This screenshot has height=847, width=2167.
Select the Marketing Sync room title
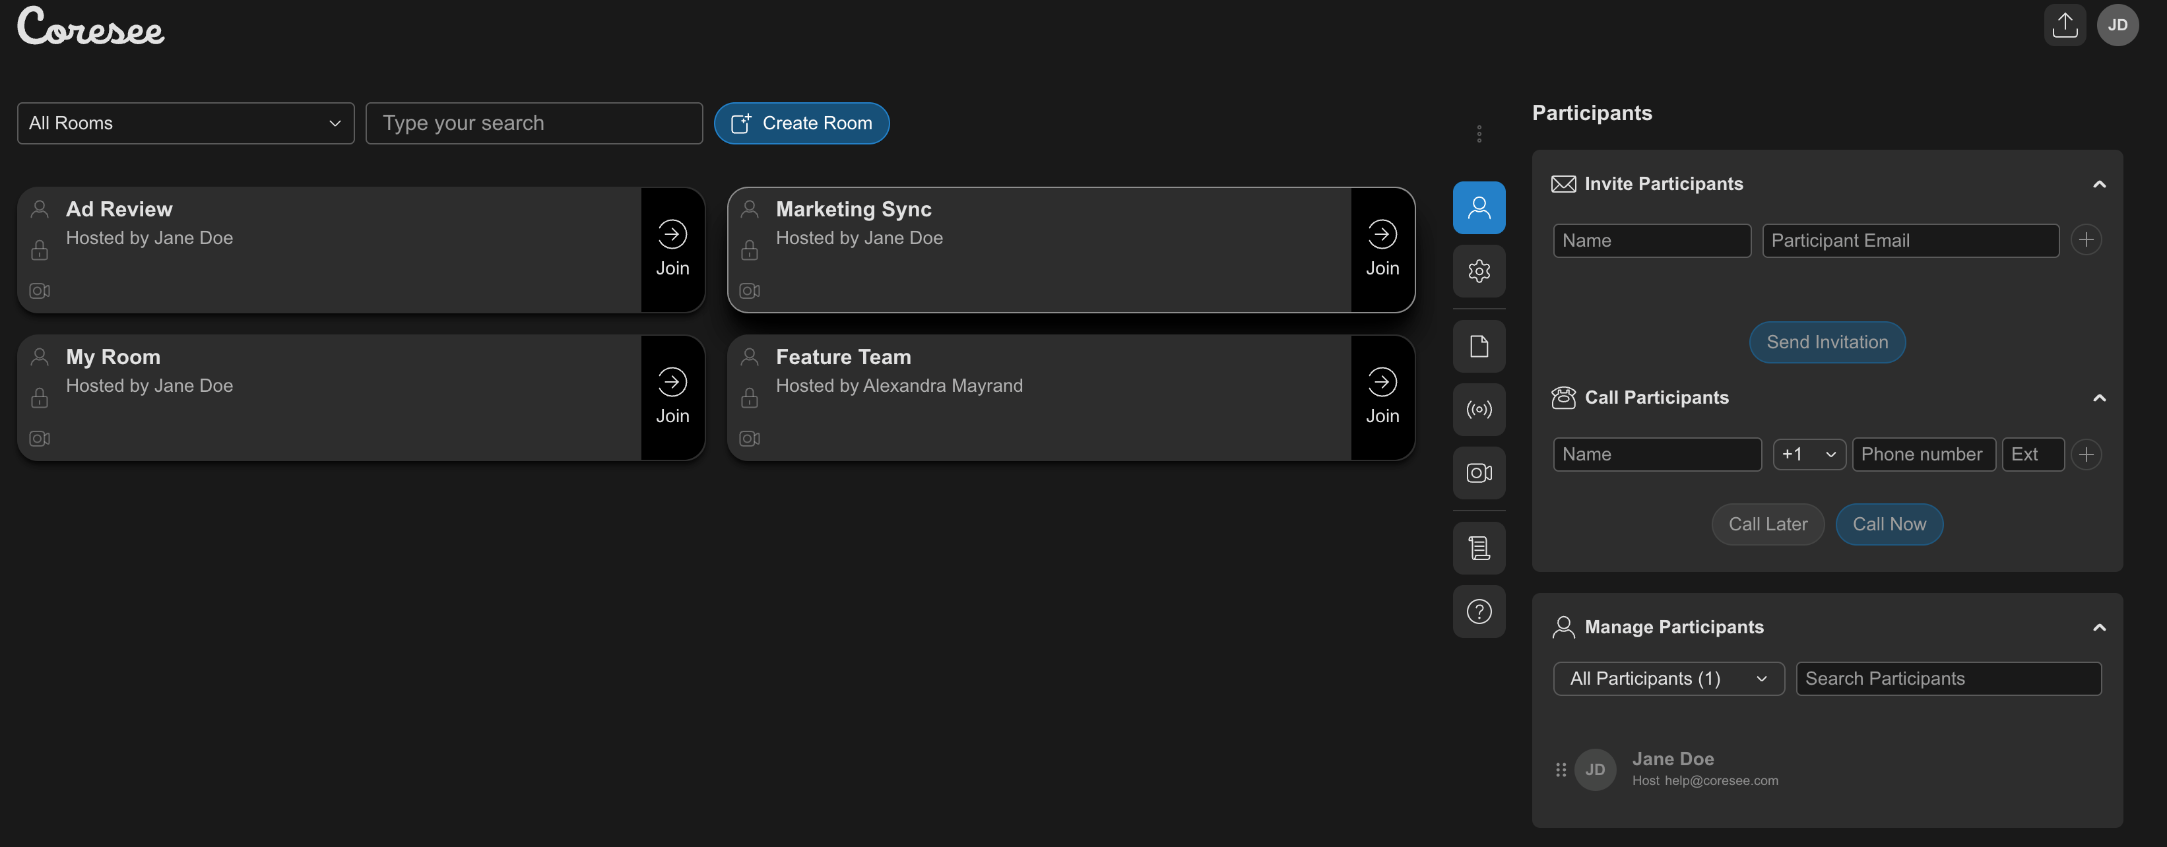(x=853, y=209)
